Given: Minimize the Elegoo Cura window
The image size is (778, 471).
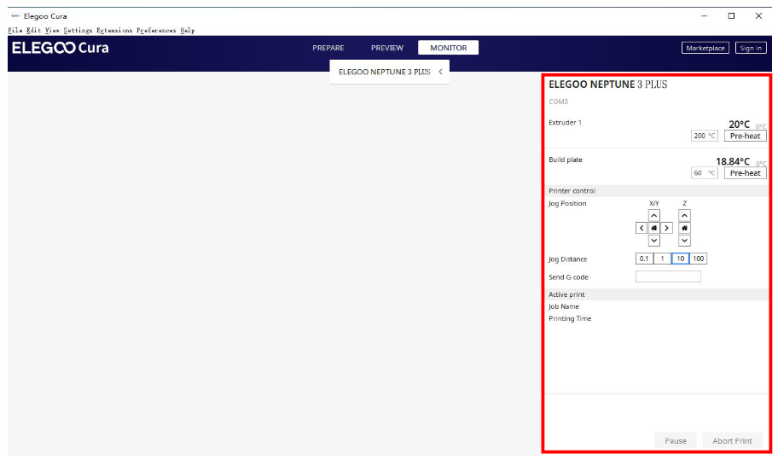Looking at the screenshot, I should coord(704,16).
